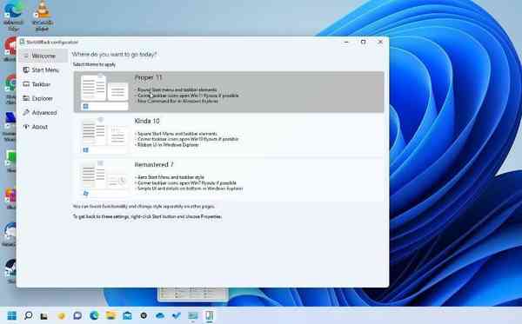This screenshot has height=324, width=522.
Task: Minimize the StartAllBack configuration window
Action: (x=346, y=43)
